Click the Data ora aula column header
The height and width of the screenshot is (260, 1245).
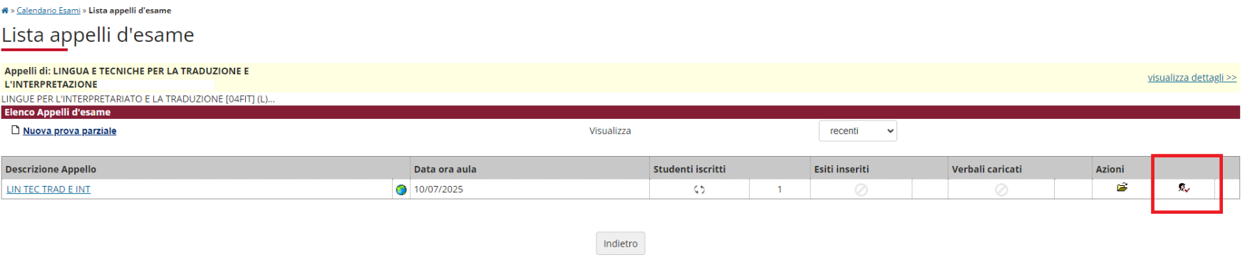point(445,170)
